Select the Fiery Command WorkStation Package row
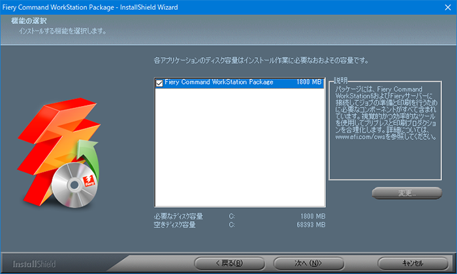Viewport: 457px width, 274px height. (x=240, y=83)
